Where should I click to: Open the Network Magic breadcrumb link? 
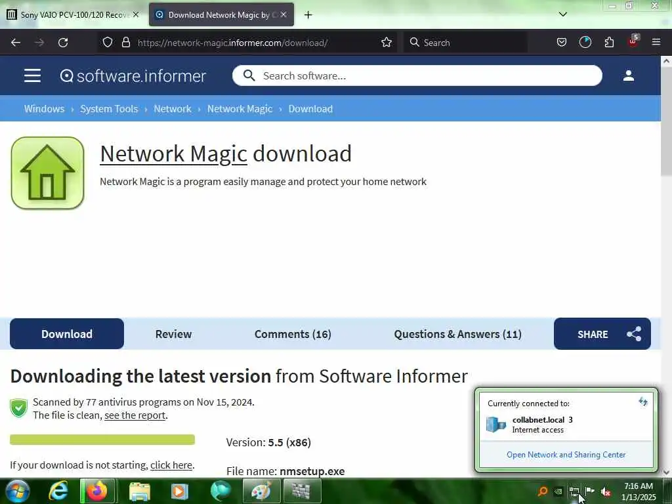pyautogui.click(x=240, y=109)
